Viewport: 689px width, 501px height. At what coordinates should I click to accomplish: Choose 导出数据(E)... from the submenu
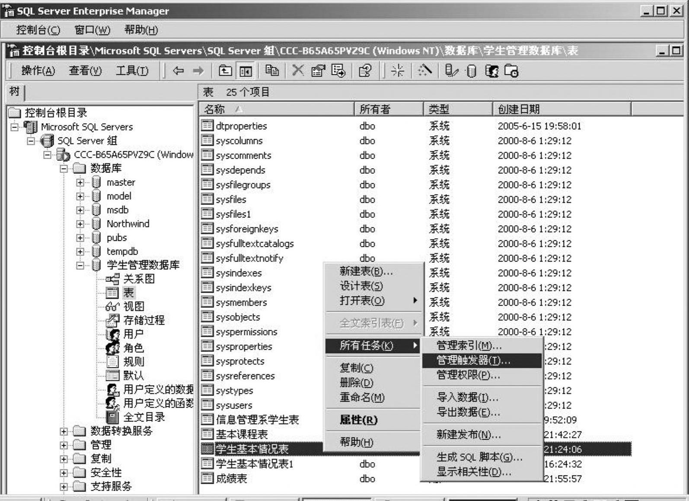point(482,412)
